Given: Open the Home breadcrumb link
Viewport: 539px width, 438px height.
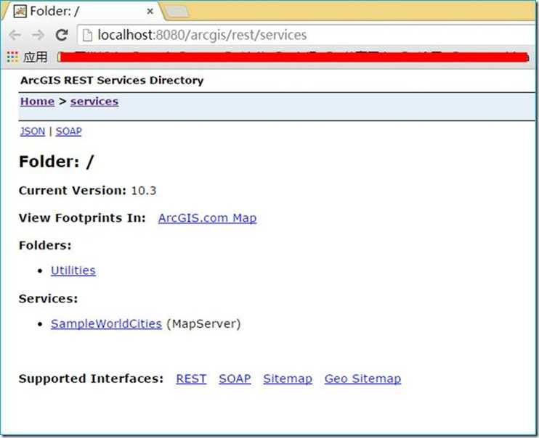Looking at the screenshot, I should (x=38, y=102).
